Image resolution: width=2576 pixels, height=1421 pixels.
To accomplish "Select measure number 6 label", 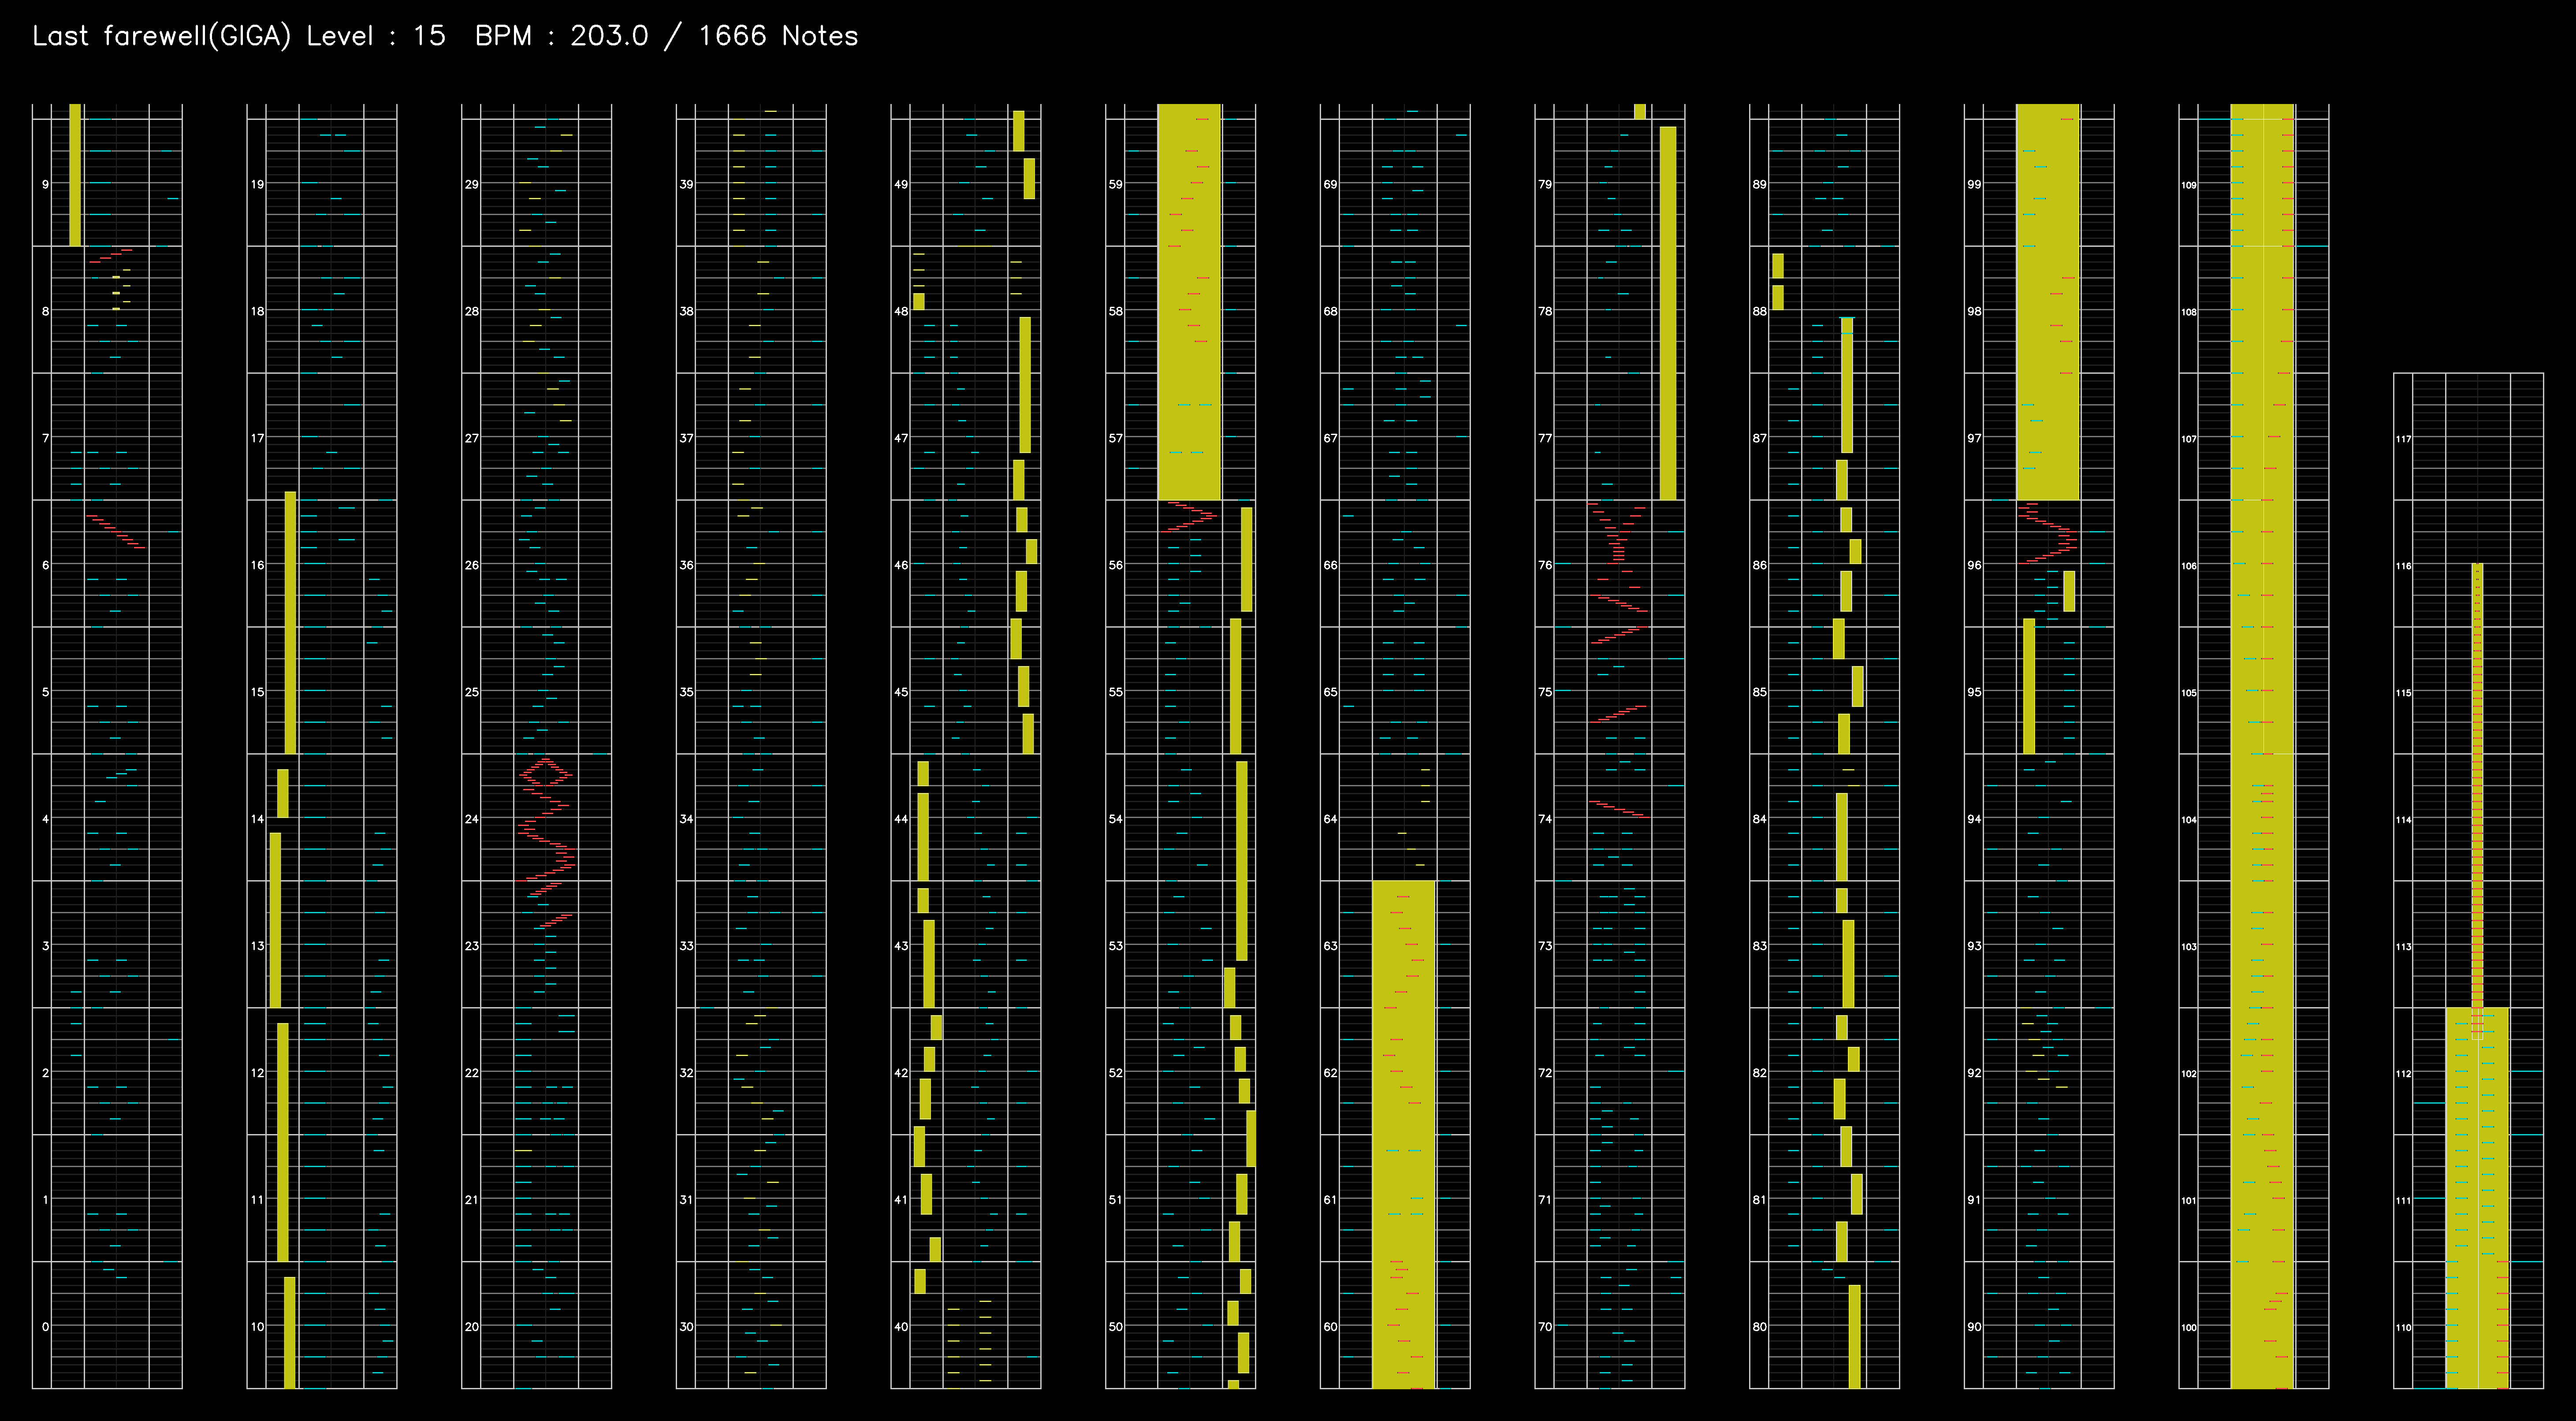I will [x=45, y=565].
